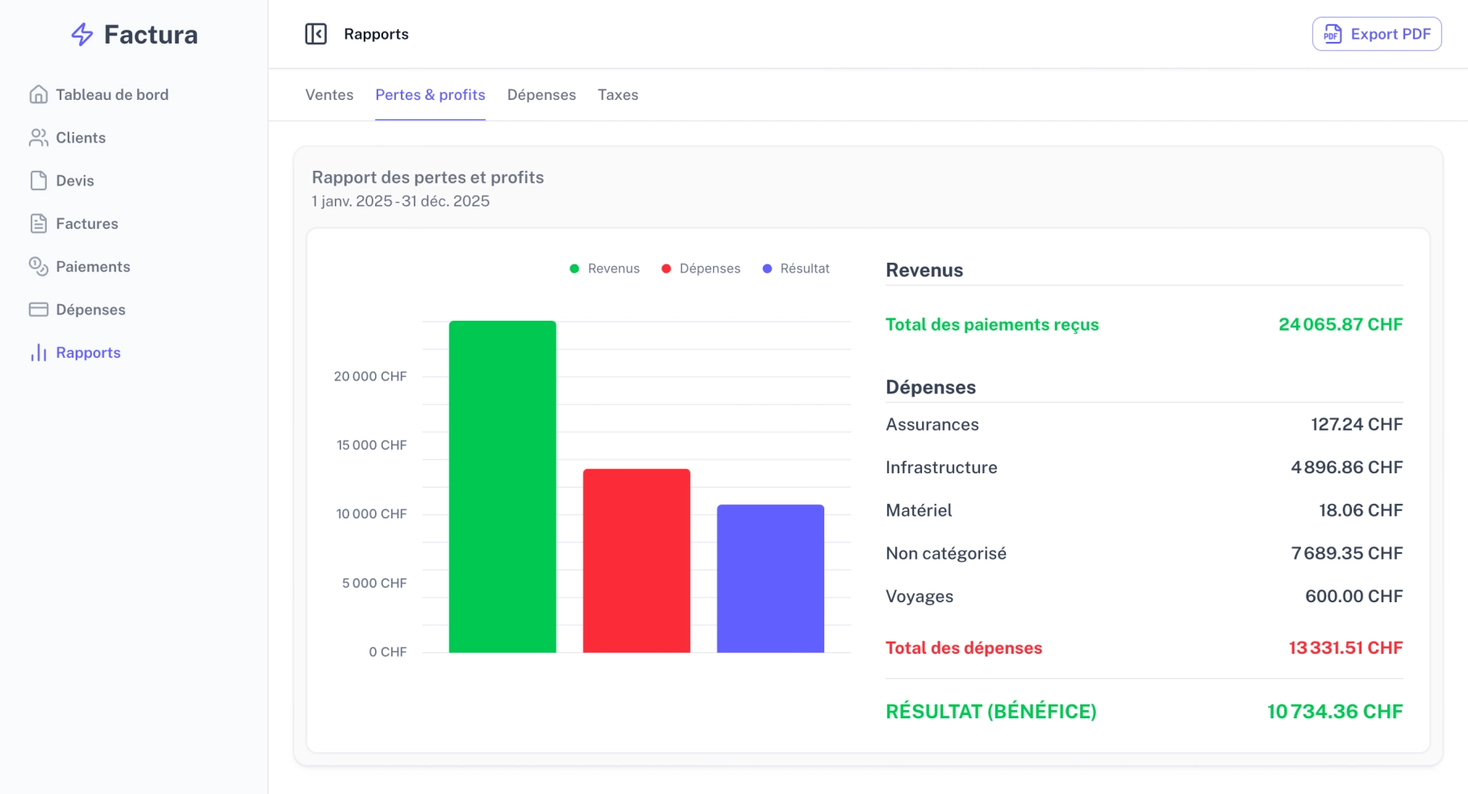This screenshot has width=1468, height=794.
Task: Click the red Dépenses bar in chart
Action: tap(636, 561)
